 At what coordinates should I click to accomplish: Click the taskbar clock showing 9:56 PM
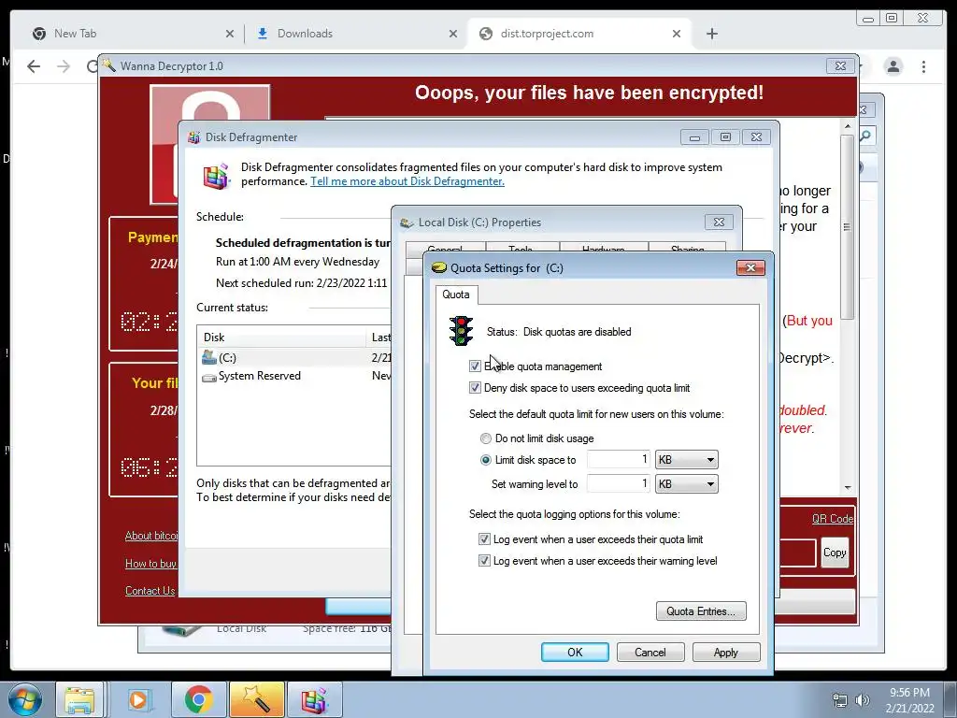(909, 700)
